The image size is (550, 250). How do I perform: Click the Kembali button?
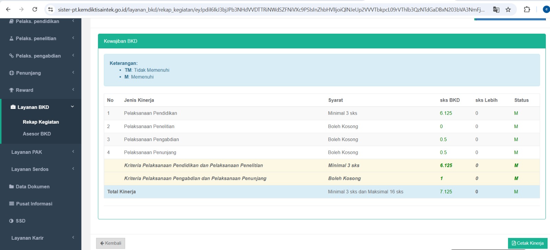click(111, 243)
